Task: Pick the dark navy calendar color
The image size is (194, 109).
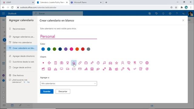Action: click(60, 49)
